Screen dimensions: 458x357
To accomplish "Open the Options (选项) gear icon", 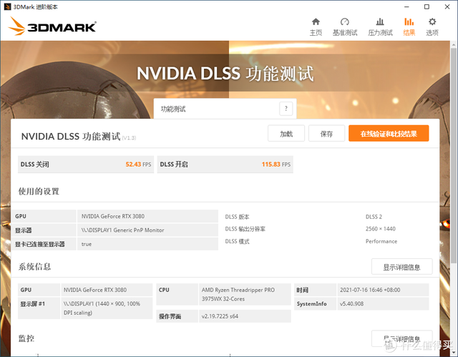I will coord(432,27).
